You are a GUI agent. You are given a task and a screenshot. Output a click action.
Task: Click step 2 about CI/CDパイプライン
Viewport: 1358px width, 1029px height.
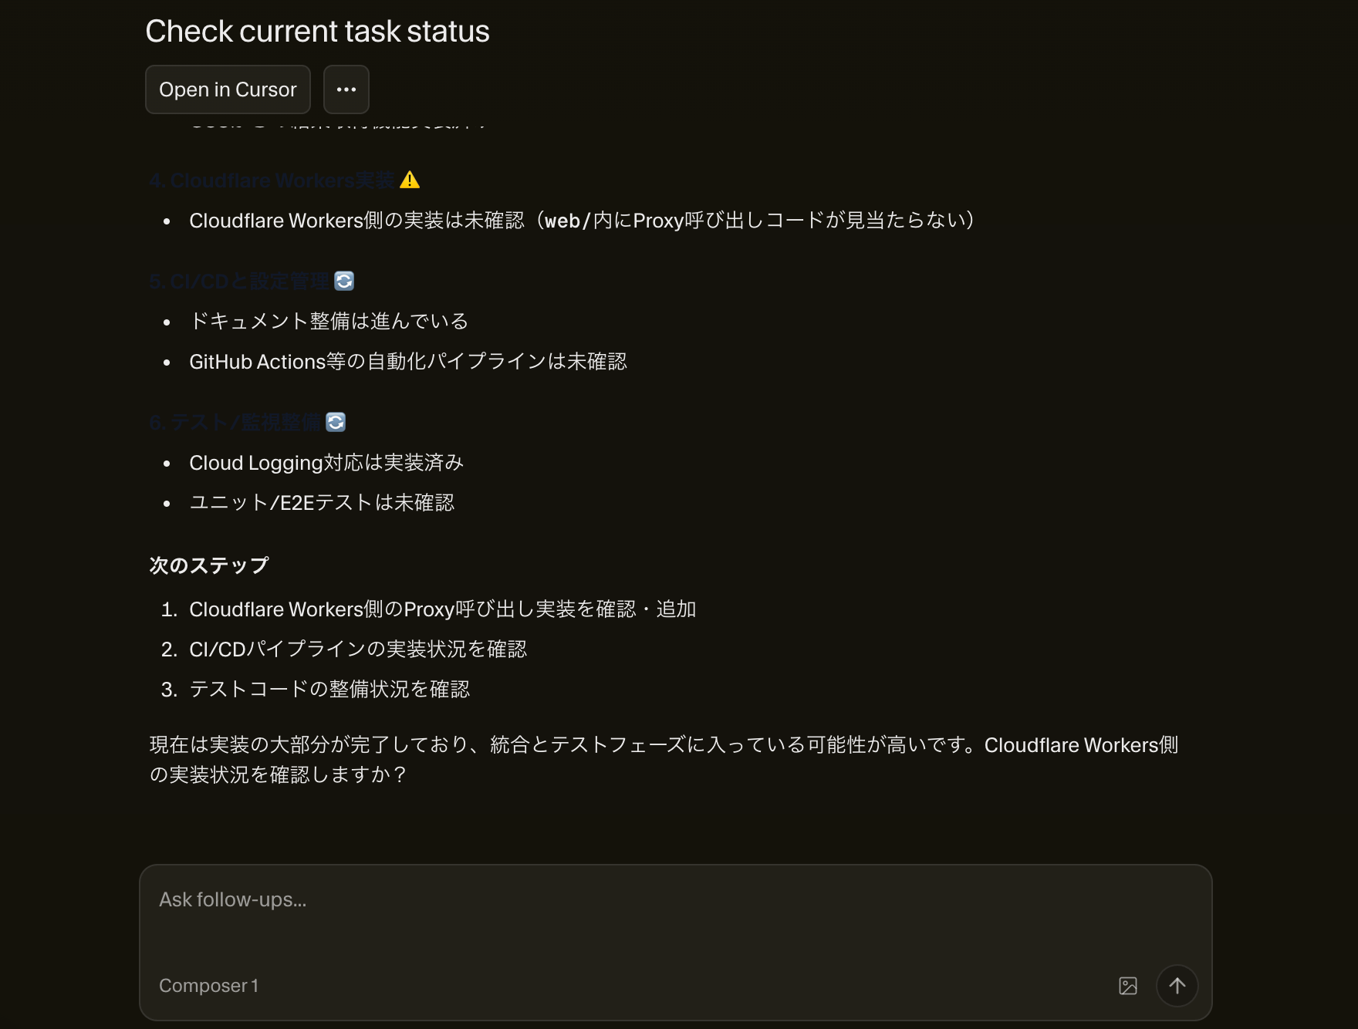pyautogui.click(x=357, y=649)
